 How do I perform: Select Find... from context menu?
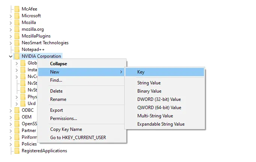(x=82, y=80)
